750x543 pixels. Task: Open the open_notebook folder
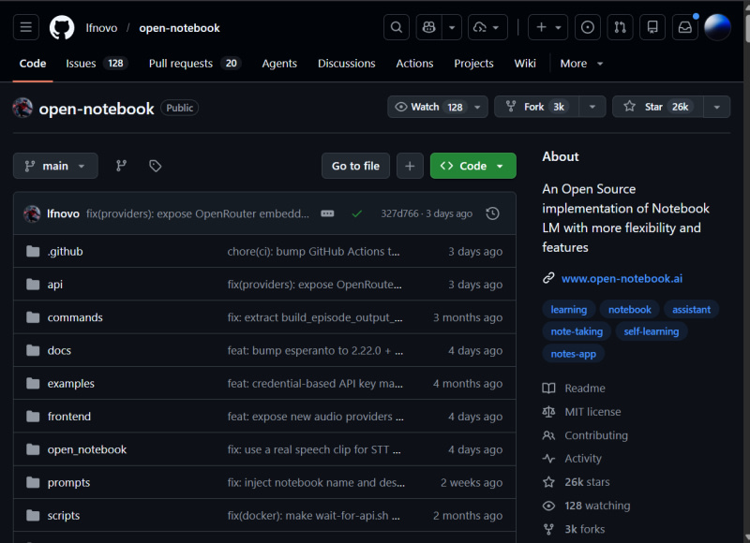87,449
